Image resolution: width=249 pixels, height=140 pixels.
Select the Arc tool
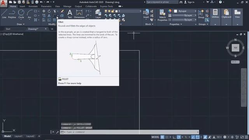[x=30, y=14]
